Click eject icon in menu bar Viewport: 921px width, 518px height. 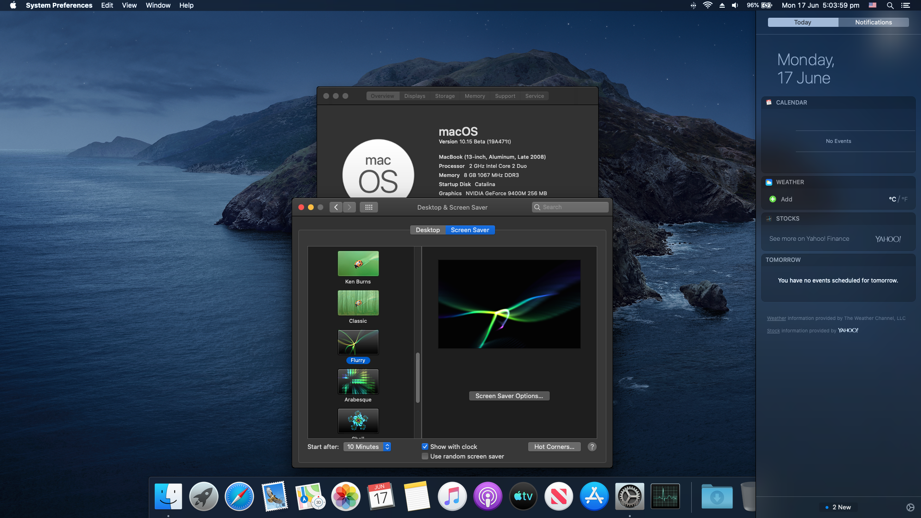(x=722, y=5)
